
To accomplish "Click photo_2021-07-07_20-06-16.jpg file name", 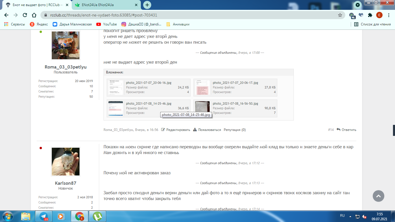I will 149,83.
